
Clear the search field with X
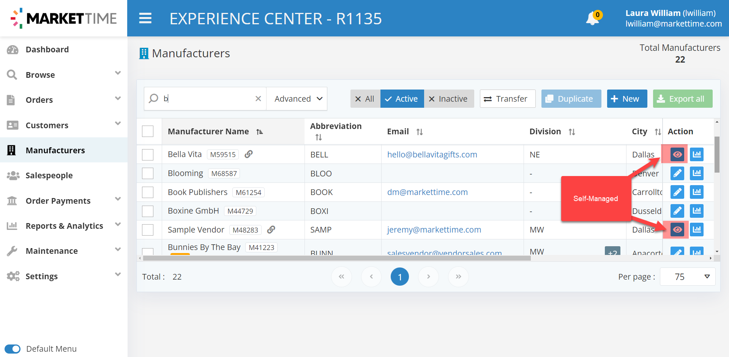tap(258, 99)
